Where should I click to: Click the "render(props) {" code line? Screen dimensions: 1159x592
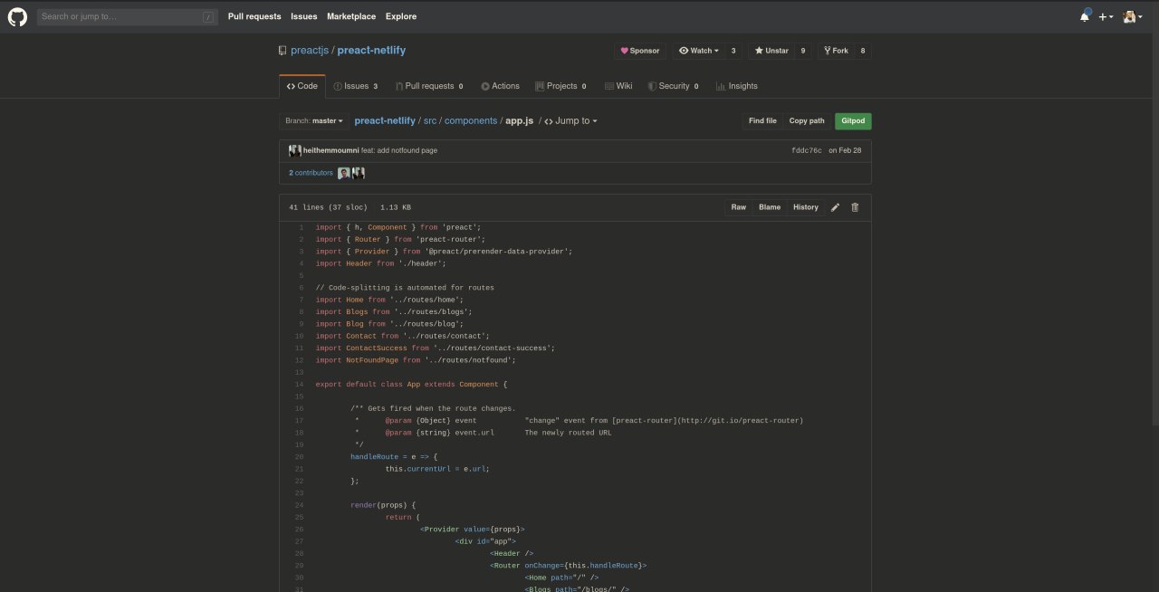pos(383,505)
